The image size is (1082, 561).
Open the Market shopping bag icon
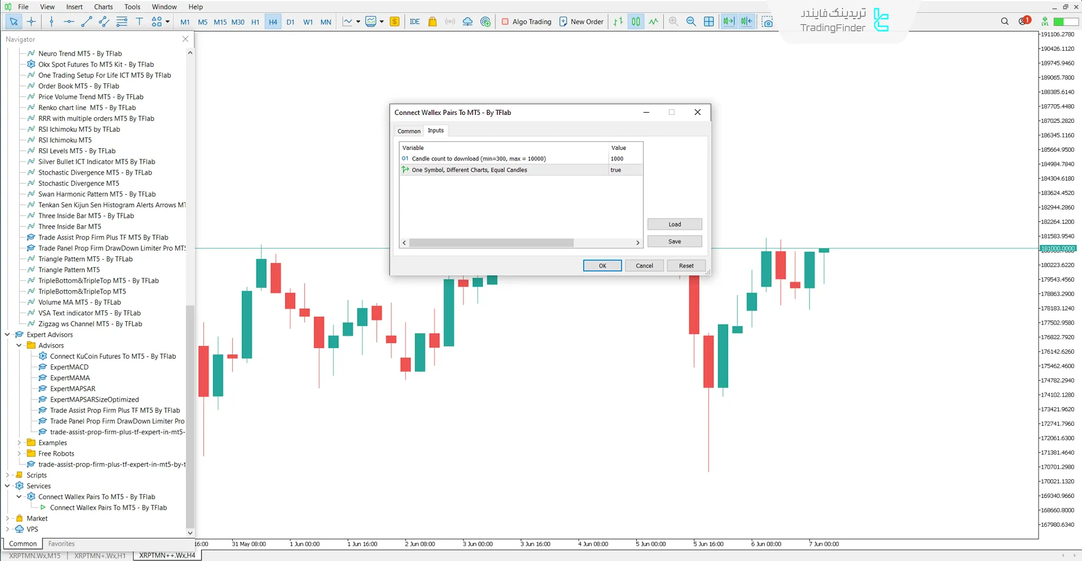[432, 21]
